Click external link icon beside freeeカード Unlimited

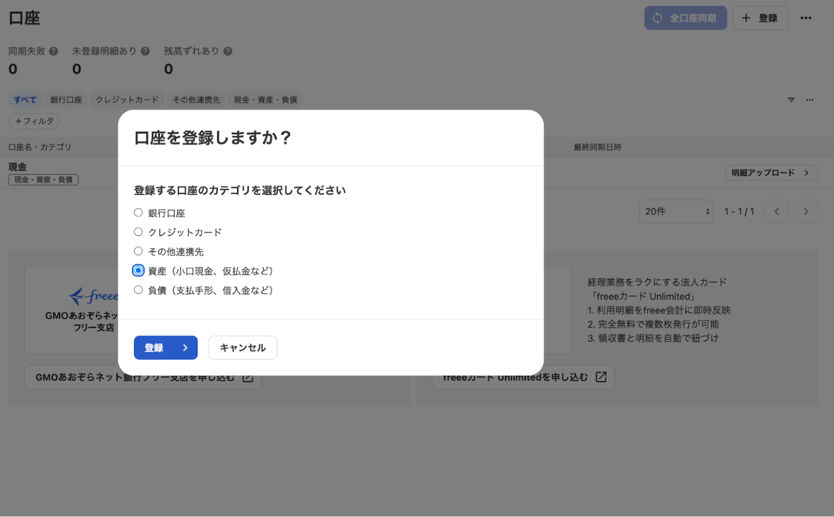(601, 377)
